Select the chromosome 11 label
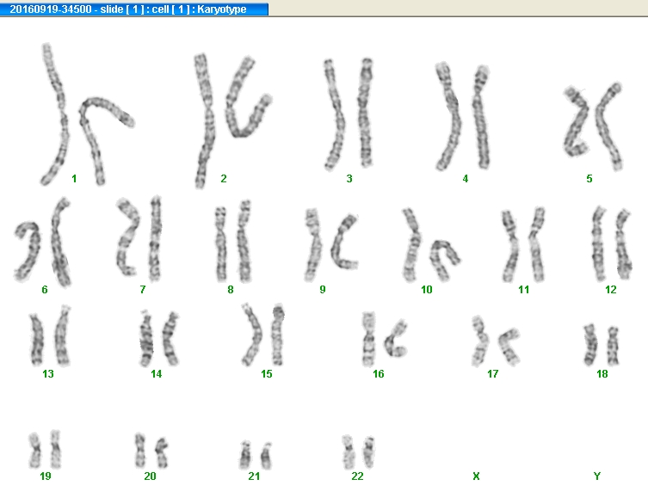The height and width of the screenshot is (504, 648). click(523, 290)
